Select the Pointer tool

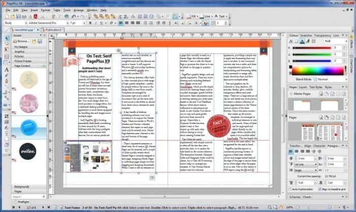point(7,38)
